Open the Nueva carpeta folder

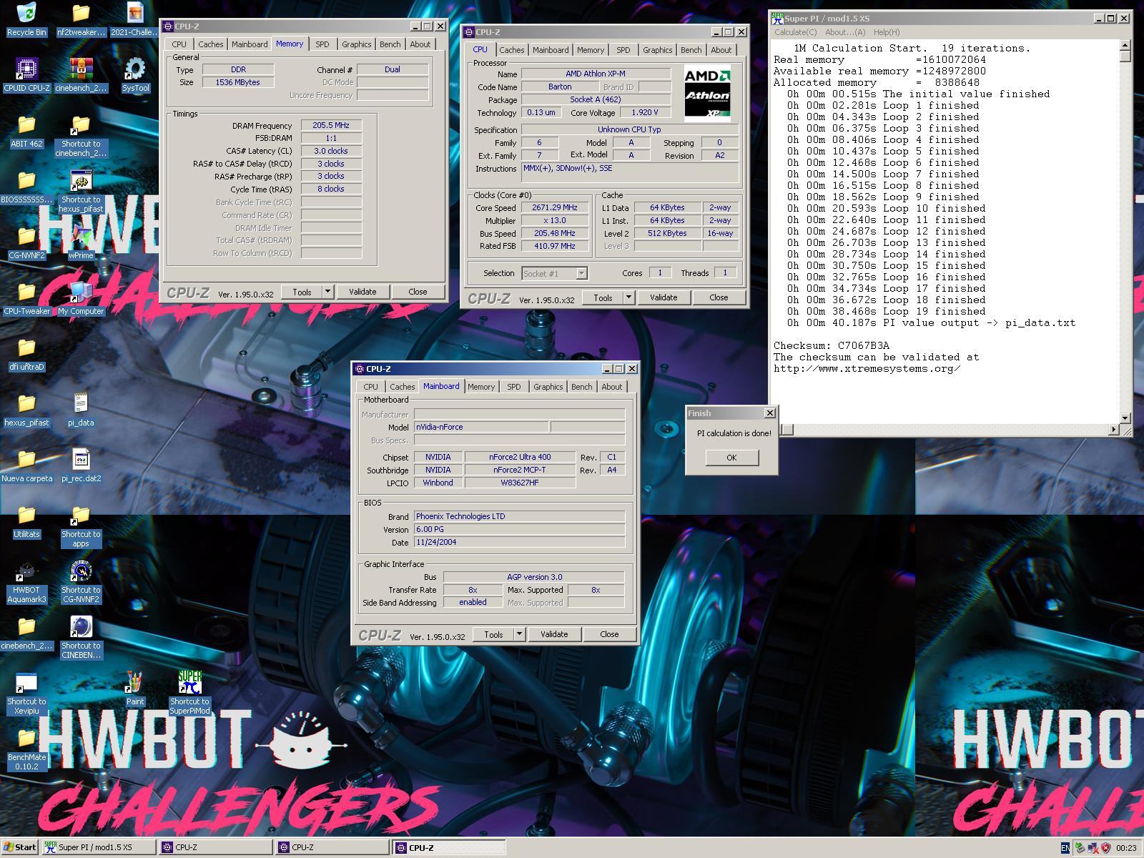click(x=26, y=465)
